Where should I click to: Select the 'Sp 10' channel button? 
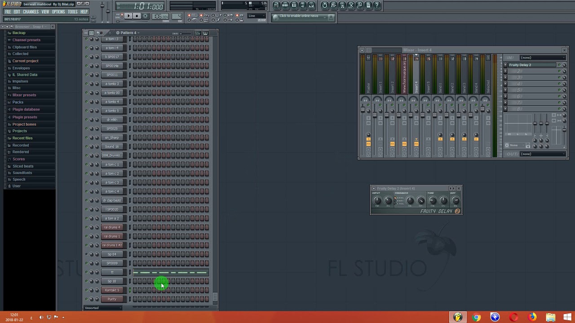[x=112, y=281]
